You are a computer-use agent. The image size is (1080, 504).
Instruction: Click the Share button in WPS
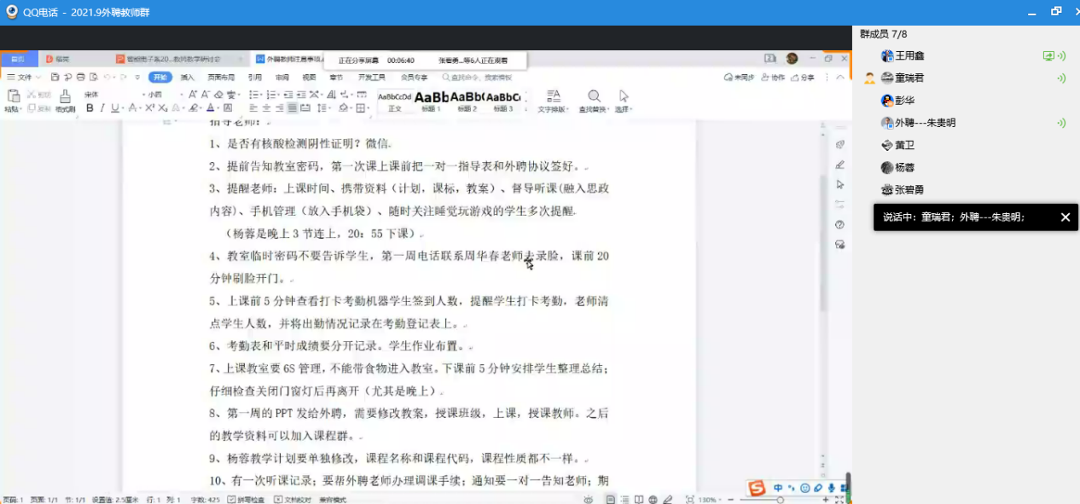click(x=804, y=77)
